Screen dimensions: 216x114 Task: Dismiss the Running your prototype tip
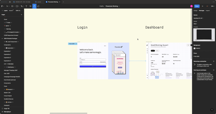[214, 70]
